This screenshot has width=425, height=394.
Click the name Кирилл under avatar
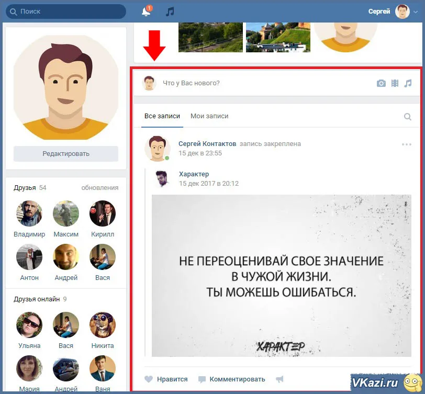point(103,234)
